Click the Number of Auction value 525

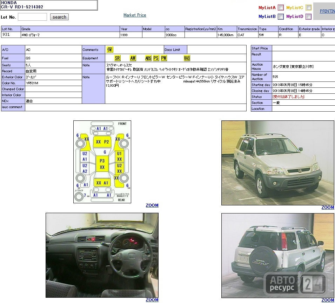[x=275, y=77]
